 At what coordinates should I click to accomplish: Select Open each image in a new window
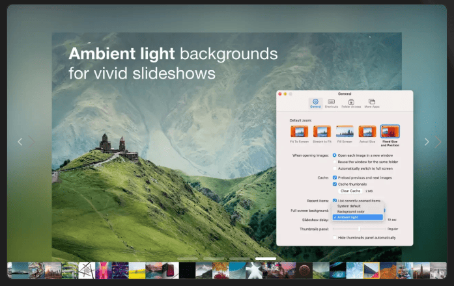334,155
